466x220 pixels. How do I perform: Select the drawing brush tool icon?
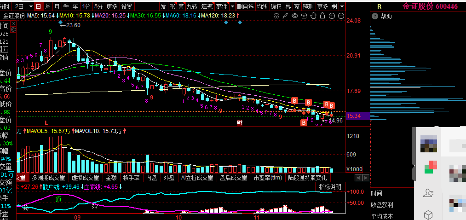coord(285,16)
